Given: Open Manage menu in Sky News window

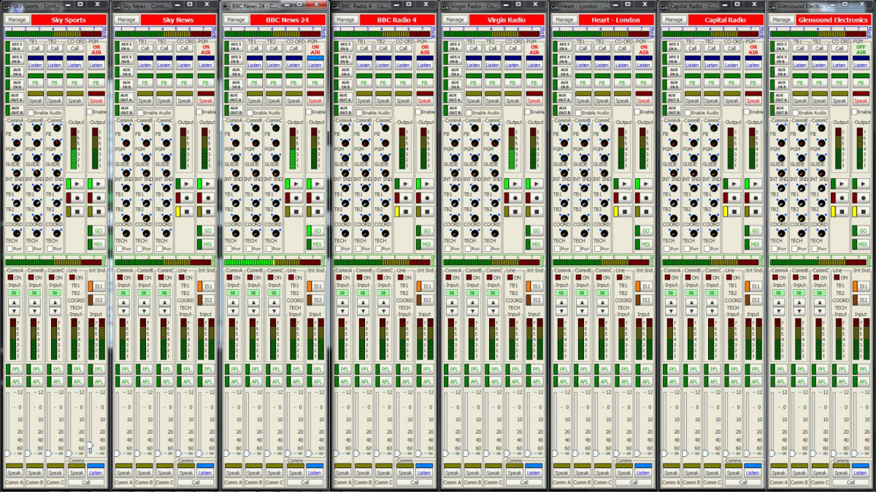Looking at the screenshot, I should click(x=126, y=20).
